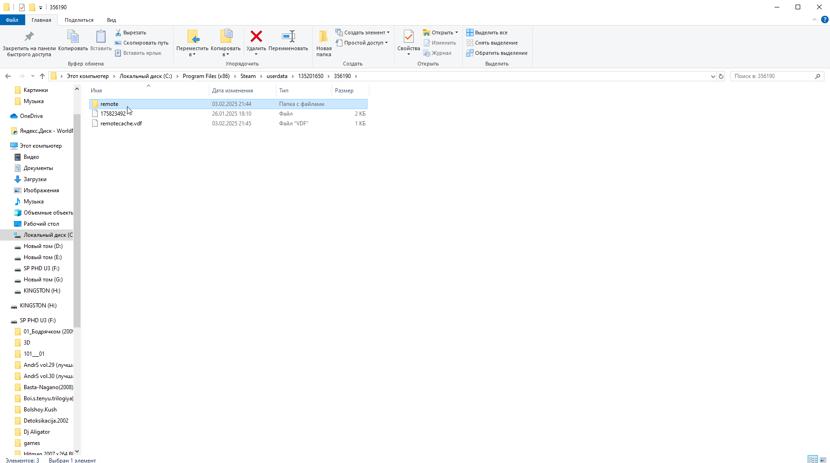Select Этот компьютер in sidebar
830x463 pixels.
click(x=40, y=146)
